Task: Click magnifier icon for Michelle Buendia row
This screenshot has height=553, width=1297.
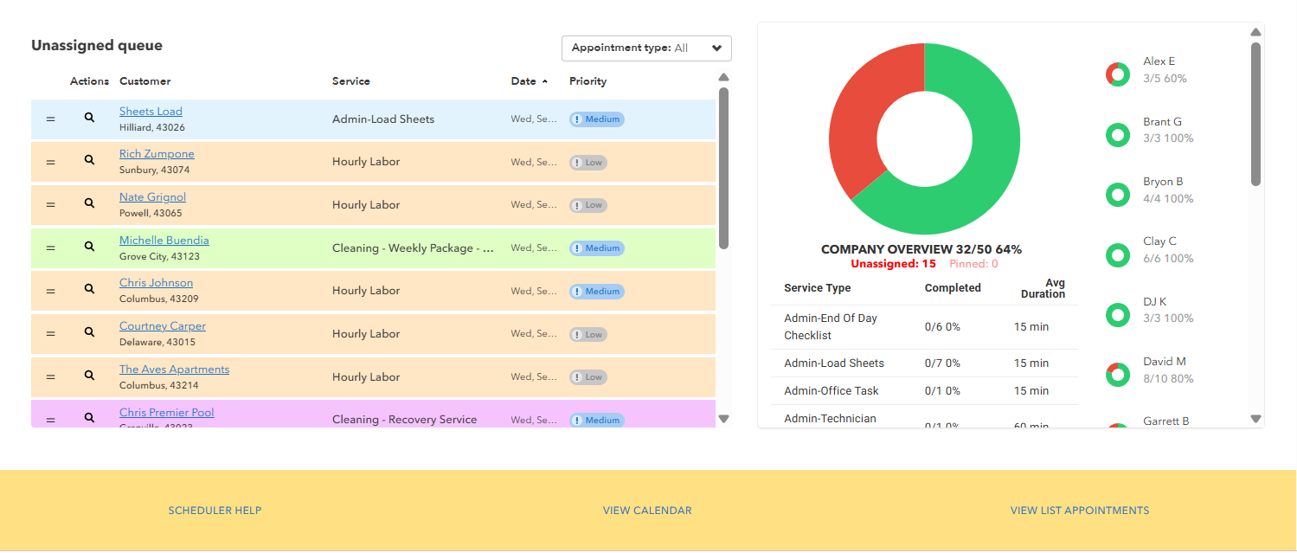Action: (89, 247)
